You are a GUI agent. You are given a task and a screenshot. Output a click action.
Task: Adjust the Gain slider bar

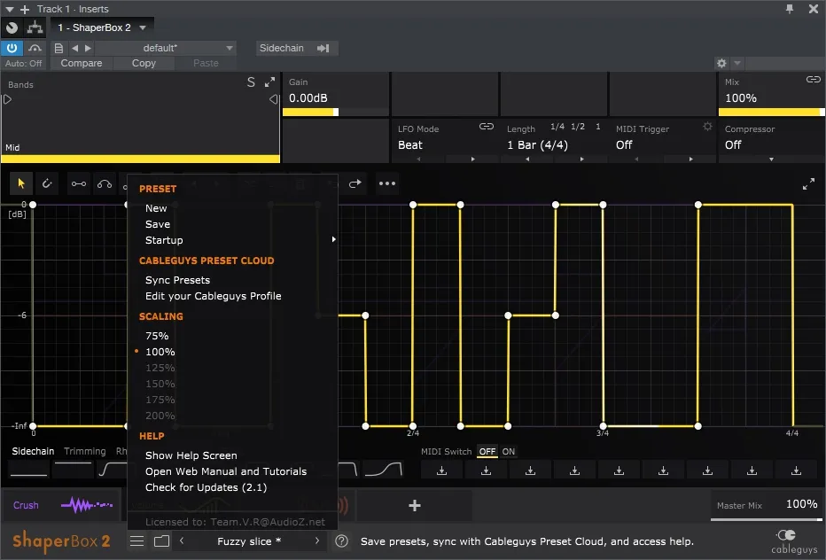336,112
